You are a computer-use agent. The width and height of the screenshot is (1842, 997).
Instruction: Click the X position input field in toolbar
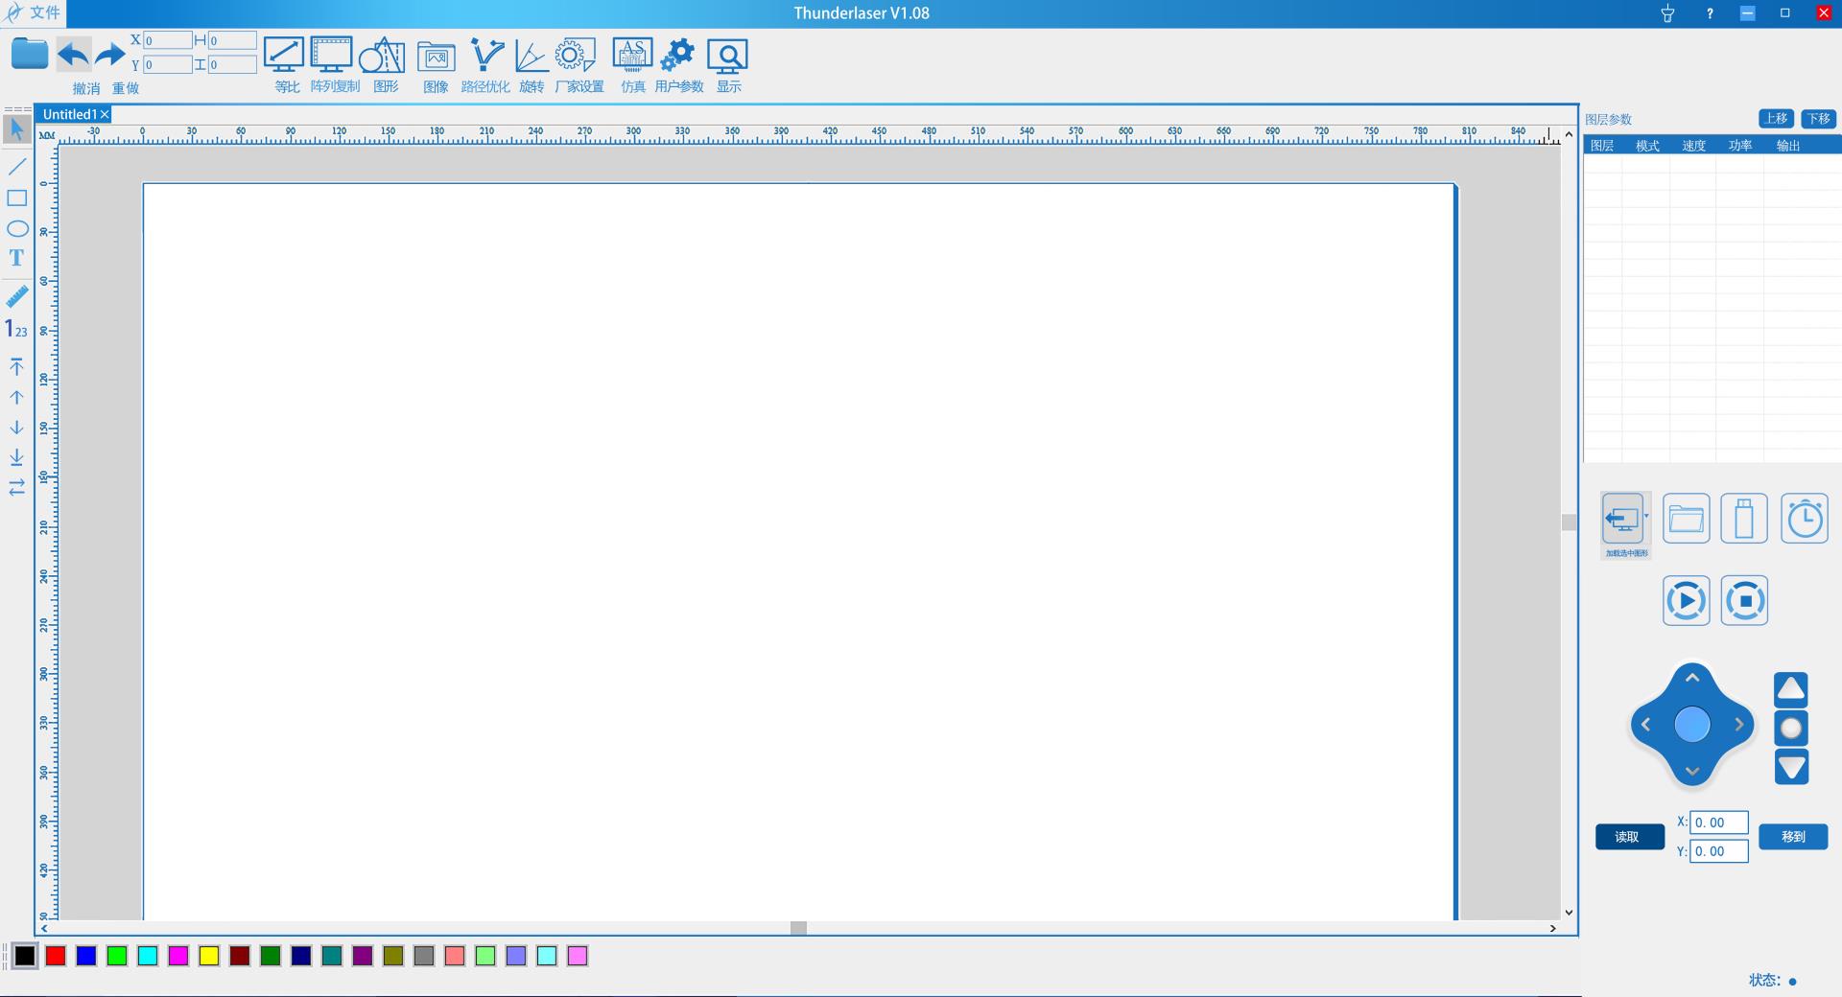[x=167, y=40]
